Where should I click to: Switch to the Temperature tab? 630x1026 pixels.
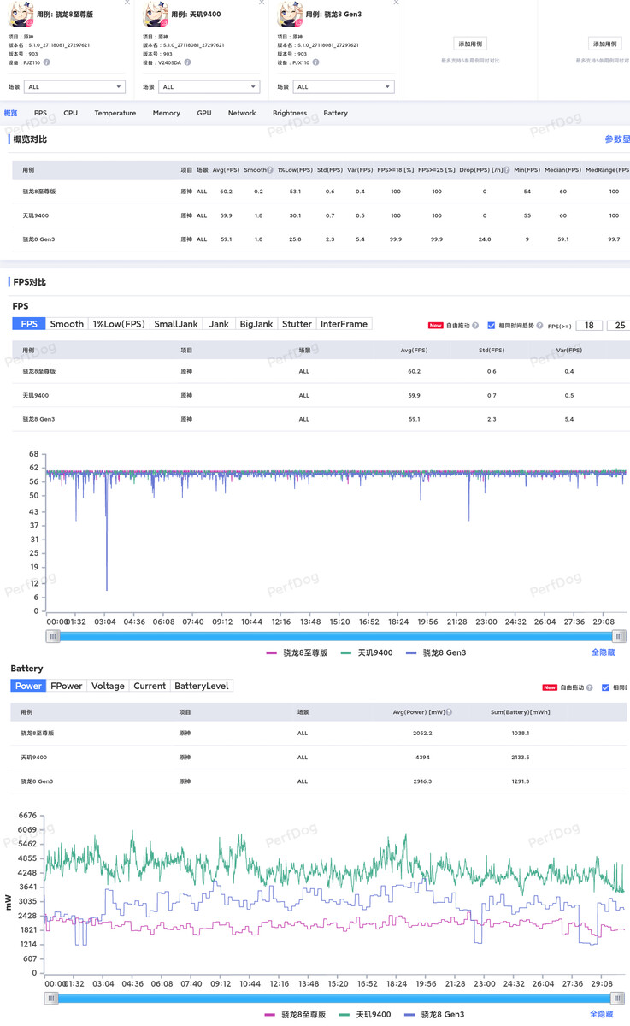(x=115, y=113)
